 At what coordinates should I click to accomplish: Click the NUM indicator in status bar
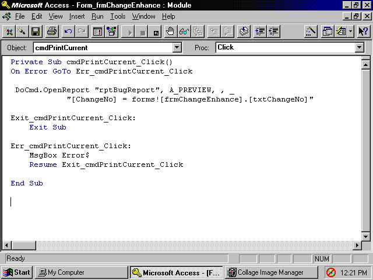tap(322, 258)
